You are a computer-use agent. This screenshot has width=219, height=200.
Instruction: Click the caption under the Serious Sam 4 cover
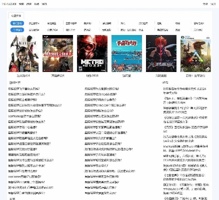pos(57,75)
